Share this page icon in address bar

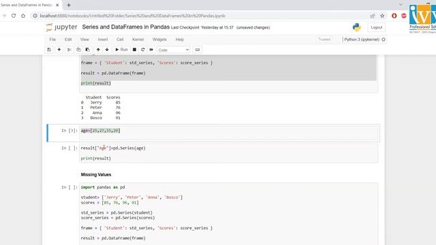tap(373, 16)
